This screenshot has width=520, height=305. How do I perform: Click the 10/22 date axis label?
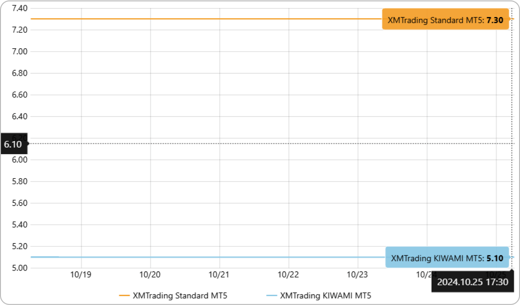click(288, 275)
